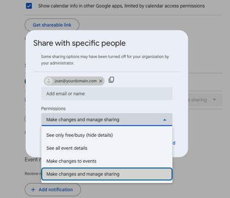Click Get shareable link button
Screen dimensions: 230x198
[52, 25]
